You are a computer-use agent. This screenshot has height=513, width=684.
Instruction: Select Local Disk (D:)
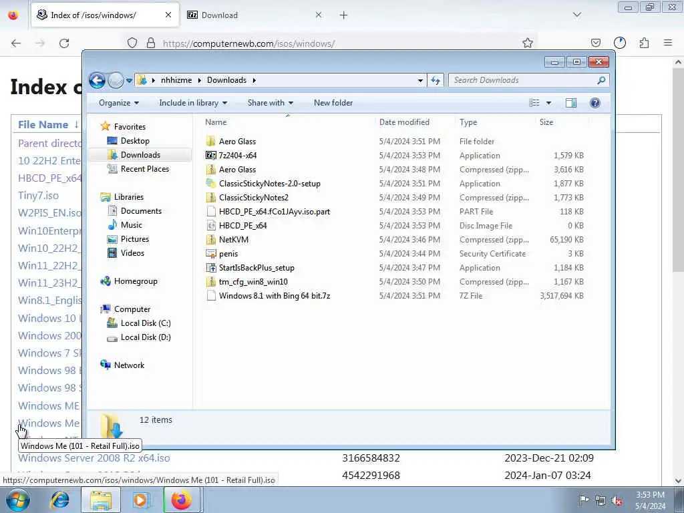tap(146, 337)
